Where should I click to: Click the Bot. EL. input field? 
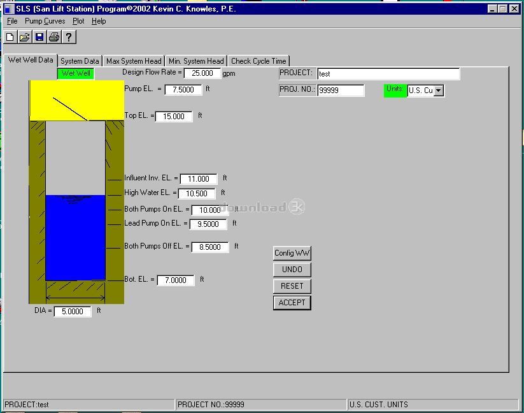[176, 280]
